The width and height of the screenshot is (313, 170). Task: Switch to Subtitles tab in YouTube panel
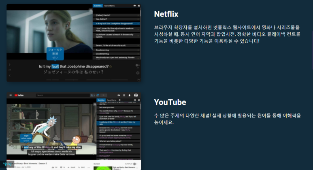101,100
